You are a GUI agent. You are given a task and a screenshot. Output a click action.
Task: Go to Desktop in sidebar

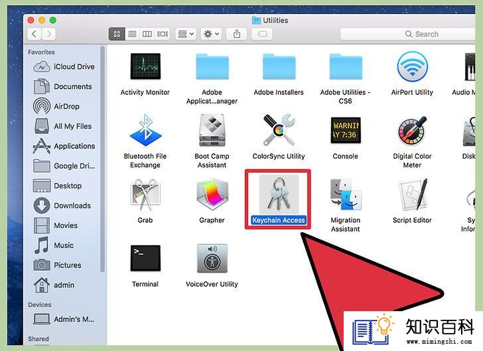click(58, 186)
